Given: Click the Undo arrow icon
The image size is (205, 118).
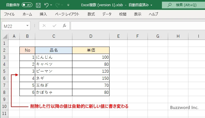Looking at the screenshot, I should (46, 5).
